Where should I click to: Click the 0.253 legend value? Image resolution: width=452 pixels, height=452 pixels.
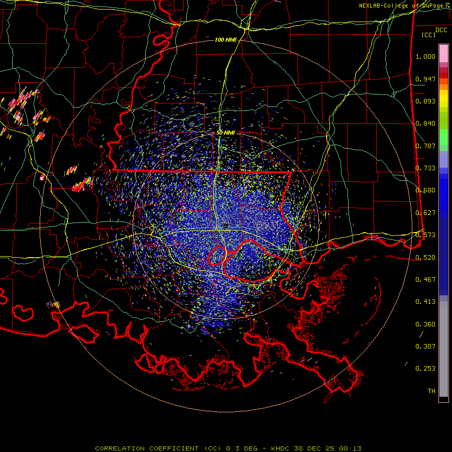pyautogui.click(x=425, y=369)
